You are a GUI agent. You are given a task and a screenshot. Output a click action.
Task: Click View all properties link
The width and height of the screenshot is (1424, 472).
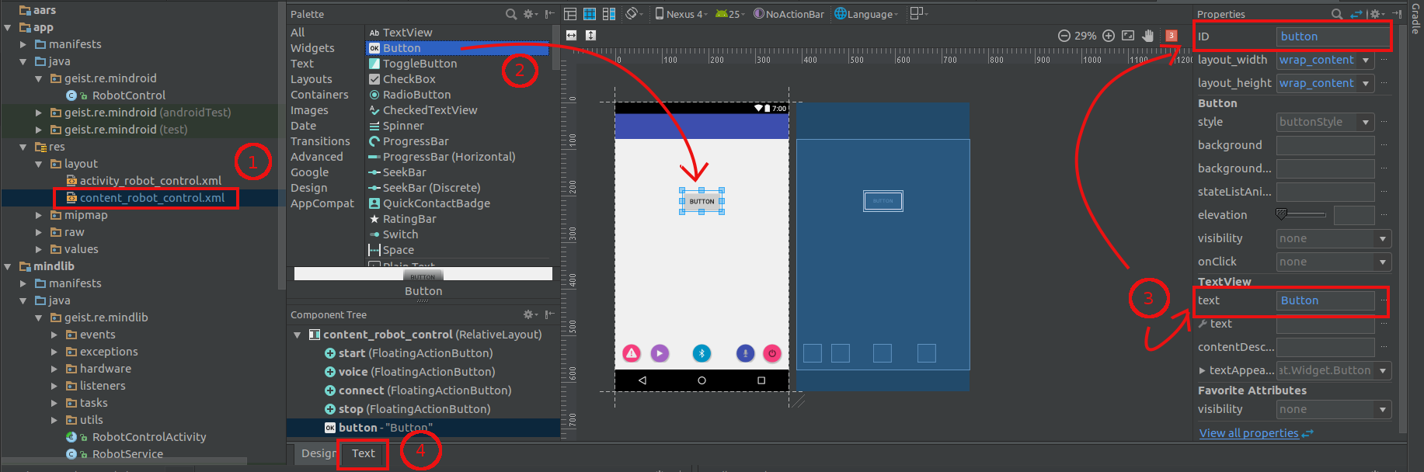[1248, 433]
